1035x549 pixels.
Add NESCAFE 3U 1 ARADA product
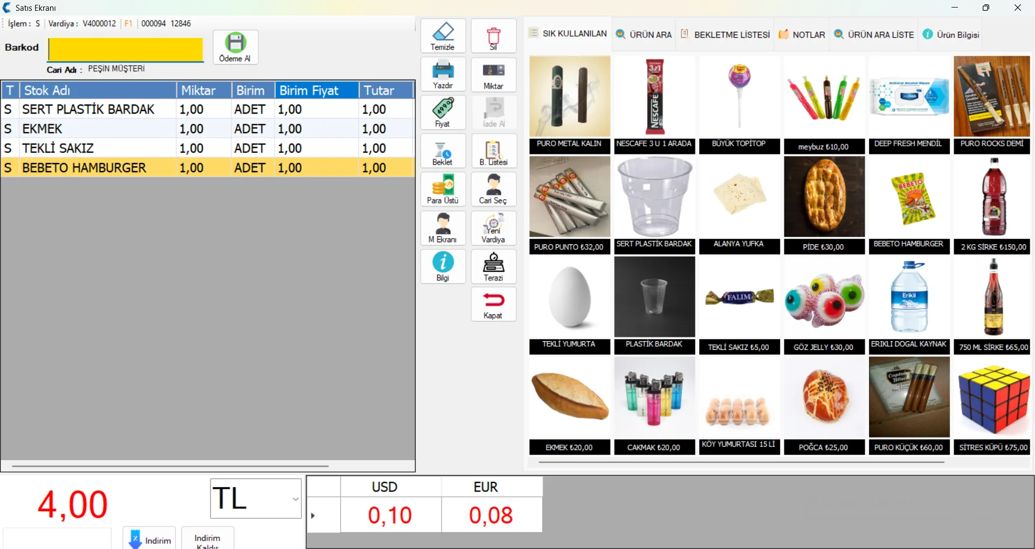(x=654, y=105)
